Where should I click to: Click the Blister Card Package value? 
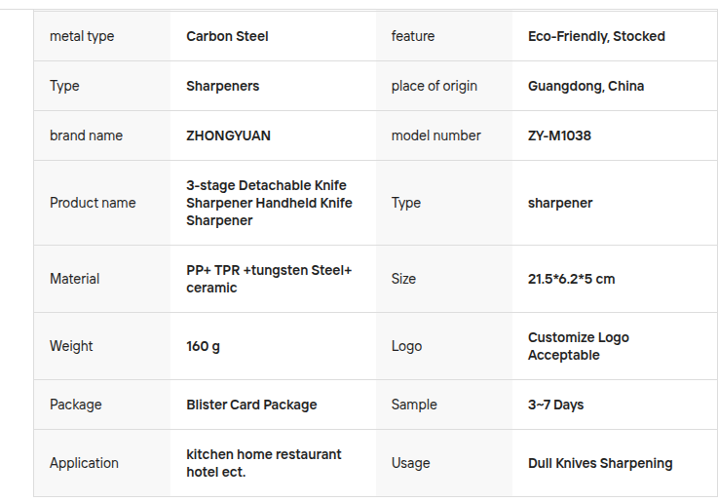click(251, 405)
